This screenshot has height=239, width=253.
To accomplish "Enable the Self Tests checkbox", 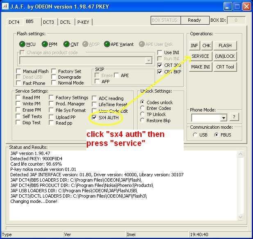I will click(18, 116).
